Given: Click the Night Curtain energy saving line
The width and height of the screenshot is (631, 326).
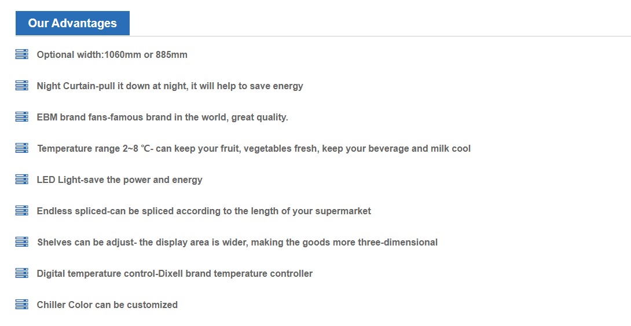Looking at the screenshot, I should [x=170, y=86].
